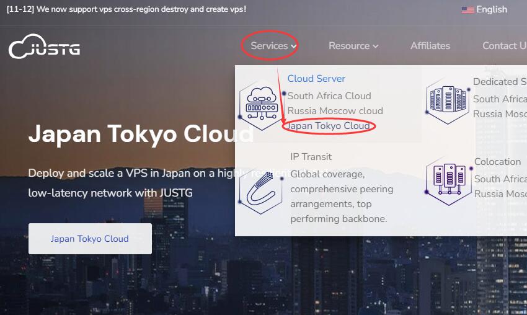
Task: Select South Africa Cloud under Cloud Server
Action: coord(329,96)
